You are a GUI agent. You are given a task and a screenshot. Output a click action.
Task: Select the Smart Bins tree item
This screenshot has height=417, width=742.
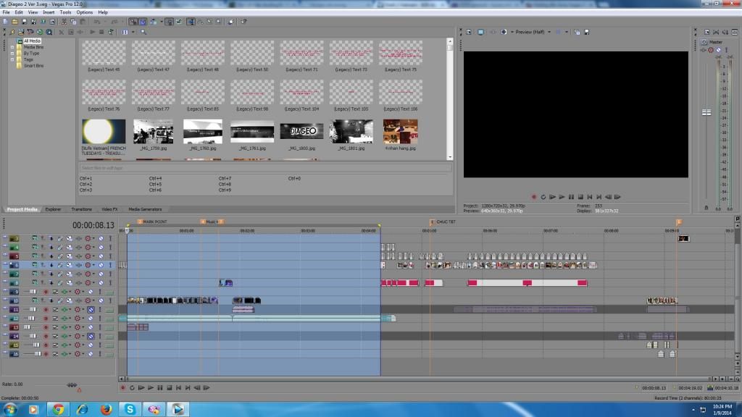tap(33, 66)
